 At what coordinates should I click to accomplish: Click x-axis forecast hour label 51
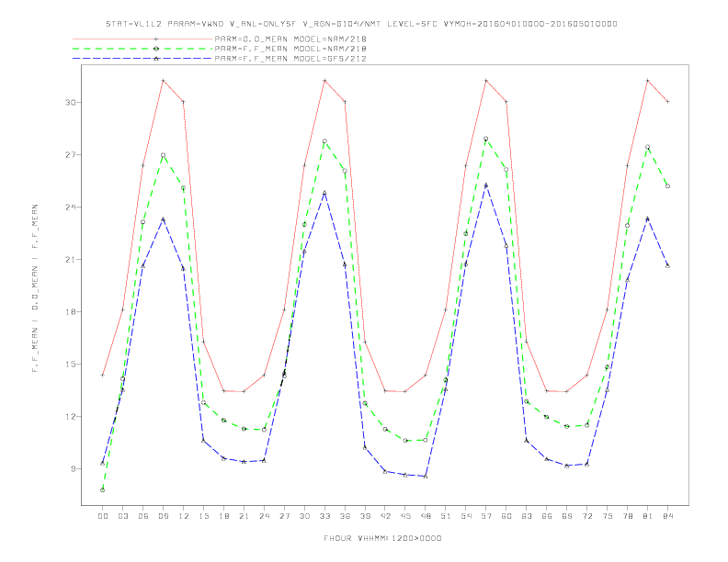(x=446, y=516)
